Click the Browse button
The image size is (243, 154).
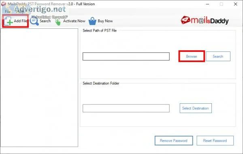click(192, 56)
